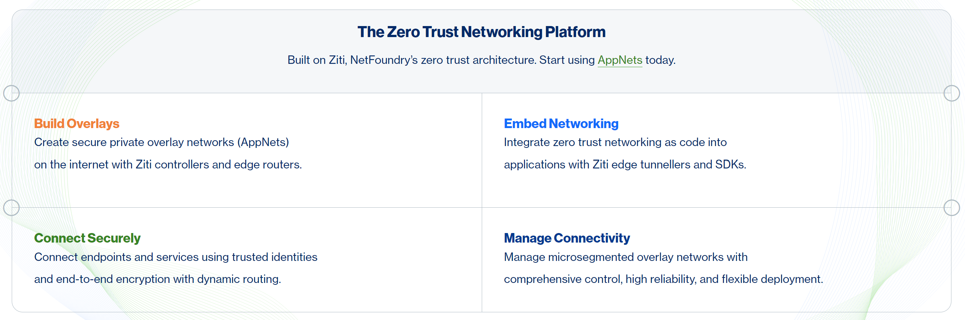Open the AppNets link
965x320 pixels.
tap(620, 60)
